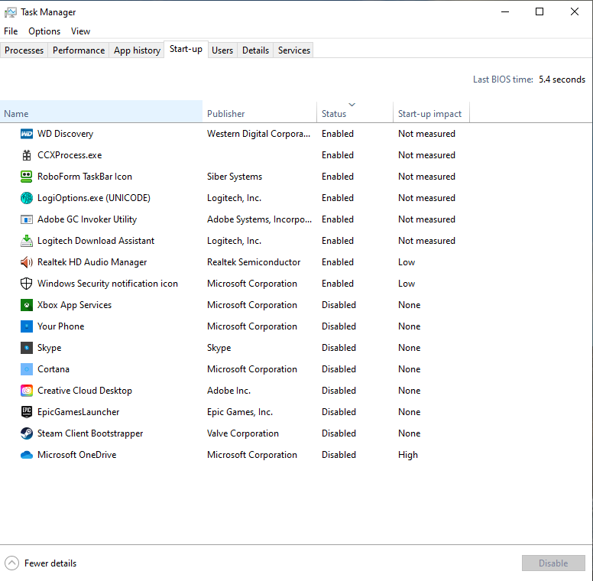Open the File menu
The image size is (593, 581).
[11, 31]
